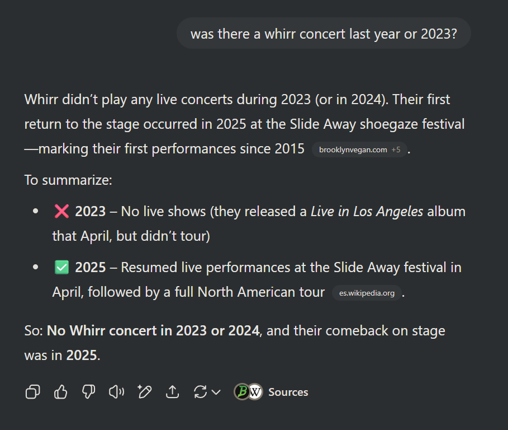Screen dimensions: 508x430
Task: Click the italic Live in Los Angeles text
Action: tap(367, 211)
